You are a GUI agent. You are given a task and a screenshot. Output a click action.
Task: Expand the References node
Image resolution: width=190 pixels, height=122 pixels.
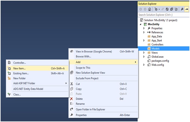(144, 32)
